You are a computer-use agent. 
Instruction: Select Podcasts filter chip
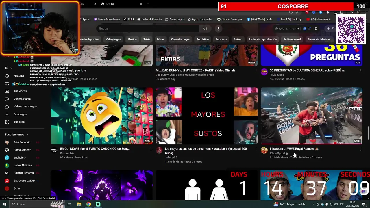tap(221, 39)
